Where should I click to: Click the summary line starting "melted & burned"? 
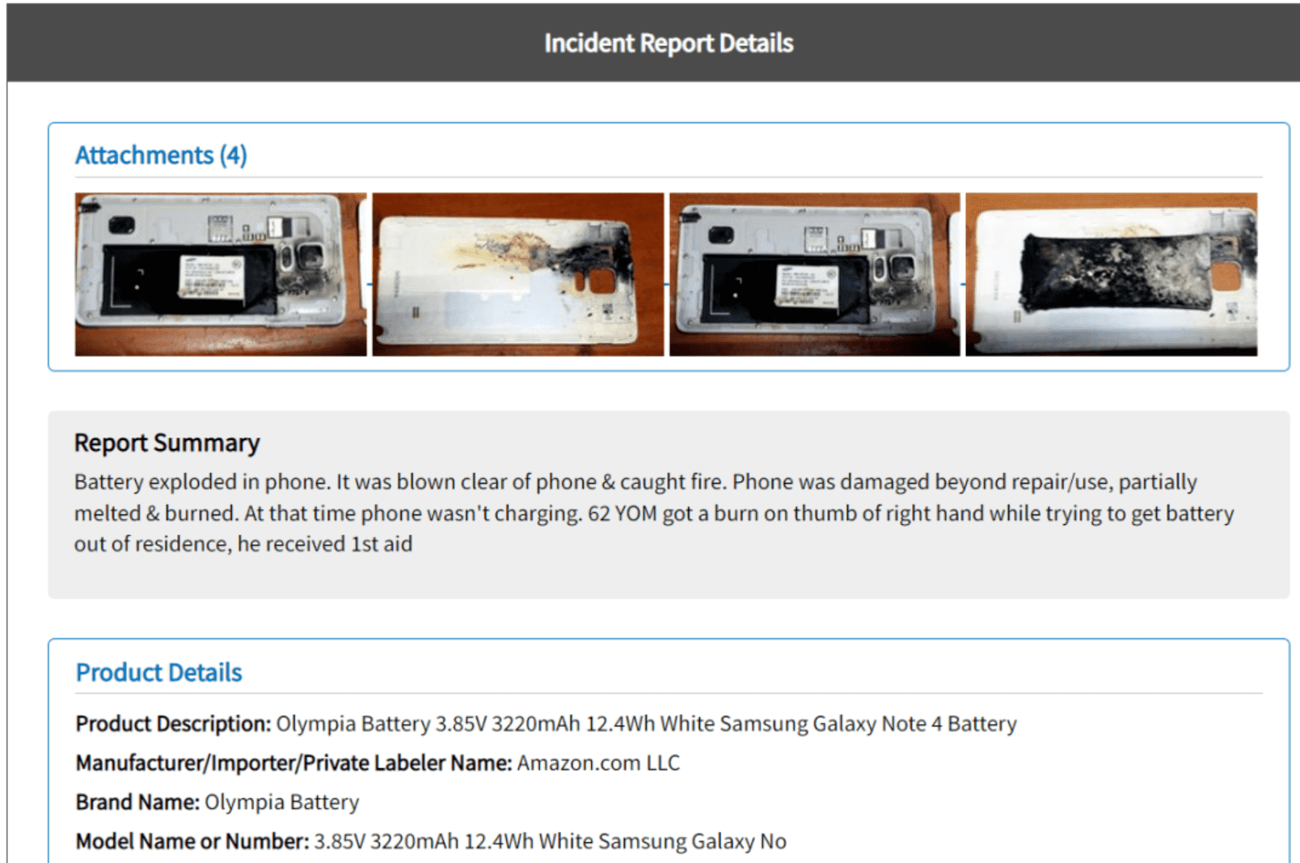point(654,514)
